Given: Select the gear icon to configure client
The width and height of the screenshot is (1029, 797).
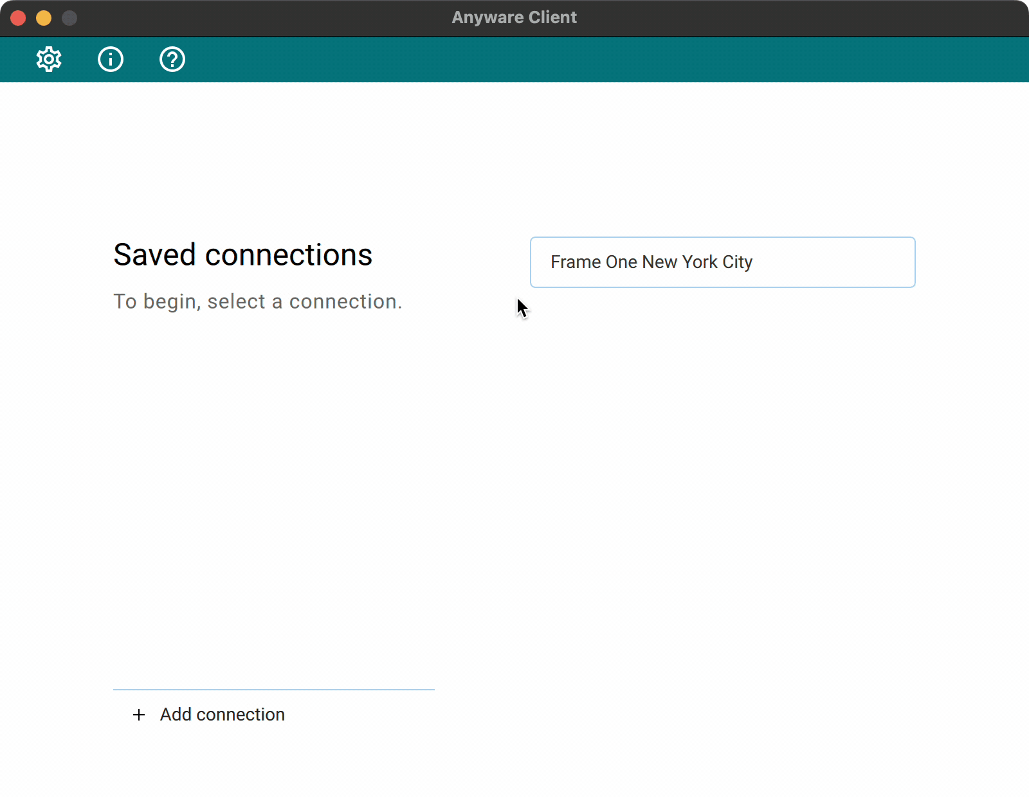Looking at the screenshot, I should point(49,59).
